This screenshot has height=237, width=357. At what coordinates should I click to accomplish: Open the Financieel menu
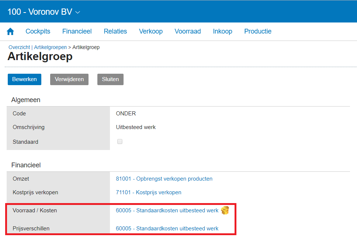tap(77, 31)
